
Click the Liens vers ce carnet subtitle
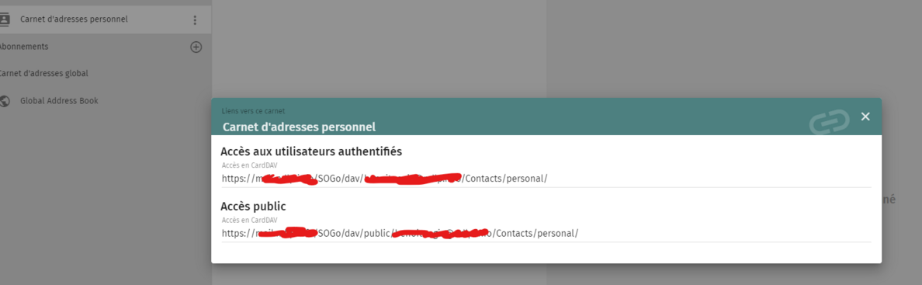point(254,111)
